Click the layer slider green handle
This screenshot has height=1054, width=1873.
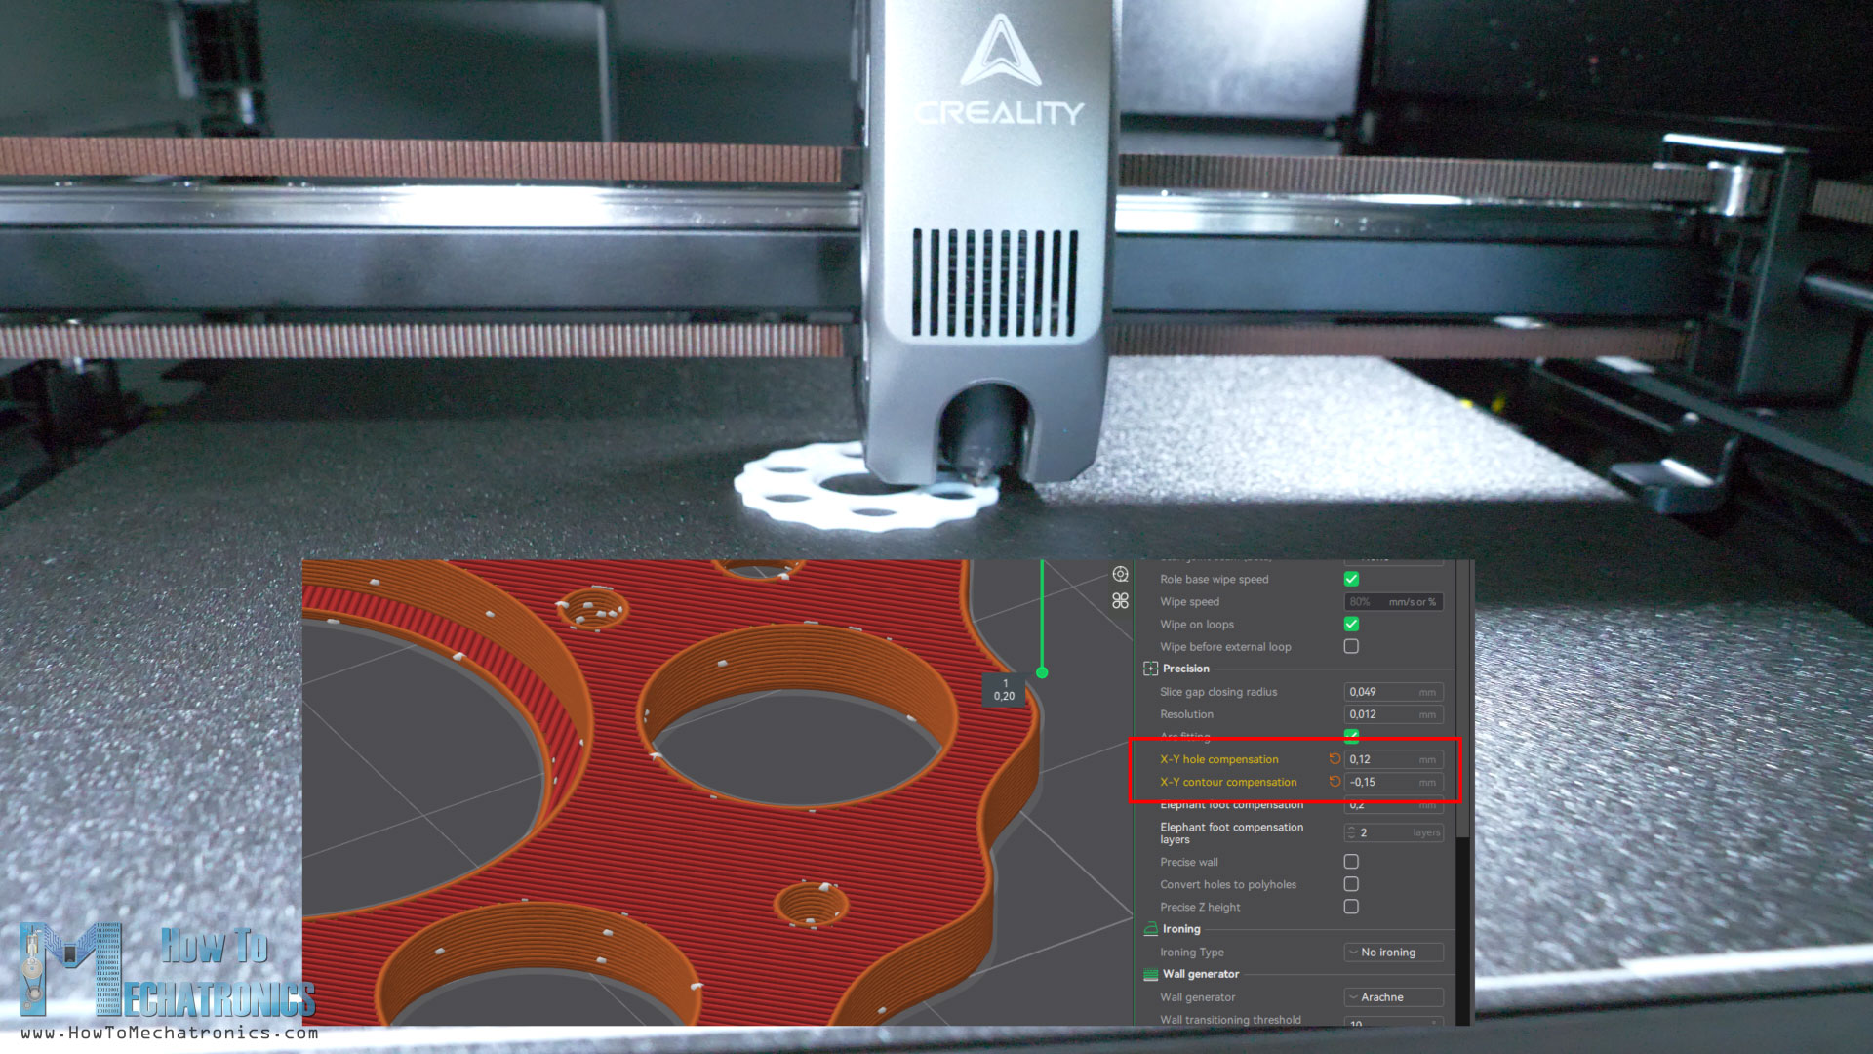[1042, 672]
